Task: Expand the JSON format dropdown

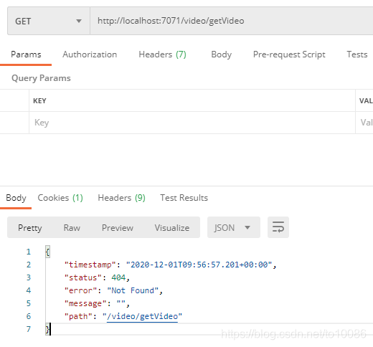Action: tap(234, 227)
